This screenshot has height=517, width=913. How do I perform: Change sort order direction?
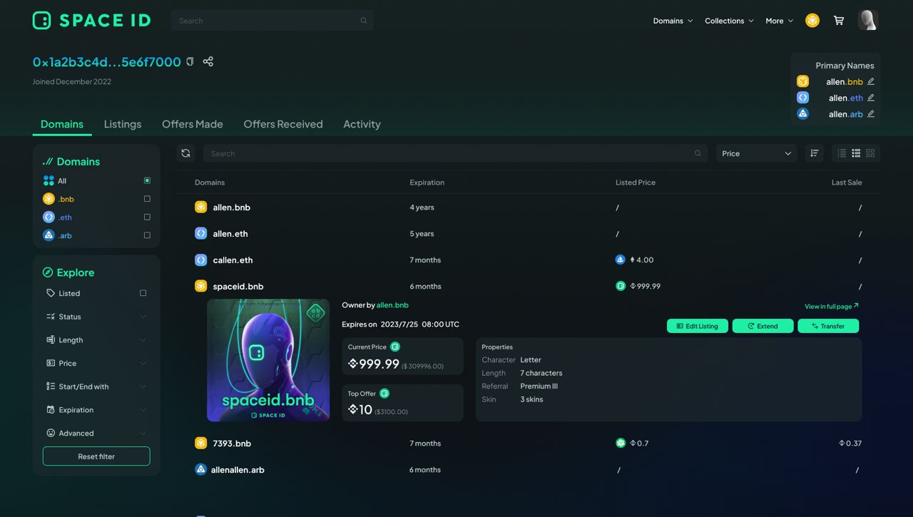pos(815,153)
